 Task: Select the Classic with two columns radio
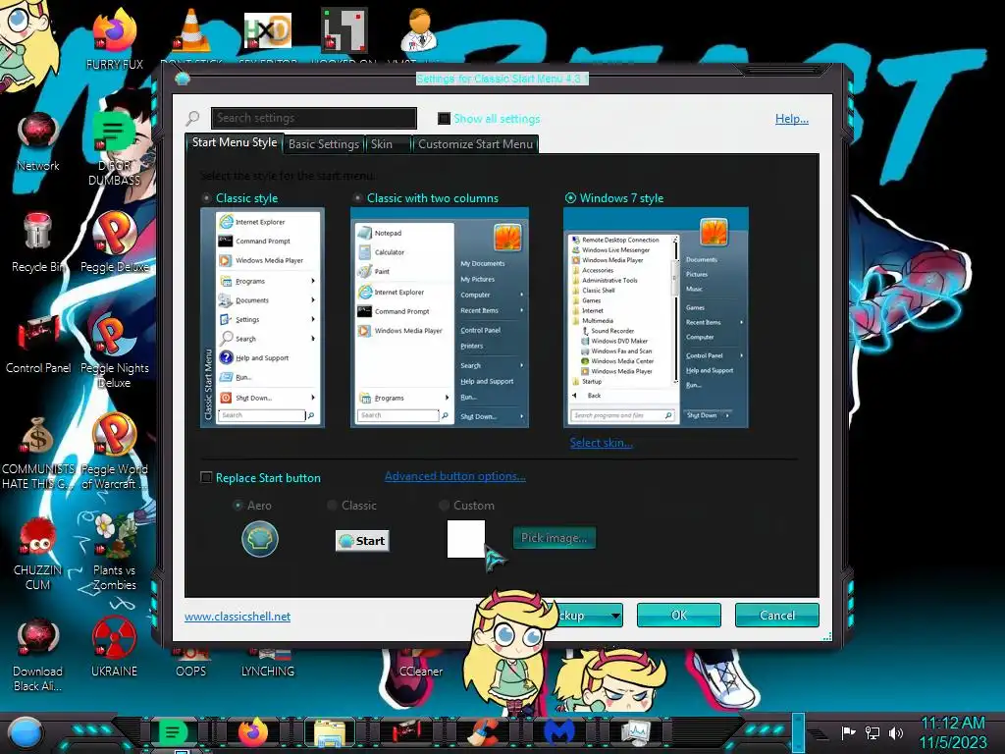357,198
